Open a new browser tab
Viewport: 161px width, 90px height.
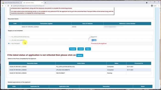tap(45, 3)
